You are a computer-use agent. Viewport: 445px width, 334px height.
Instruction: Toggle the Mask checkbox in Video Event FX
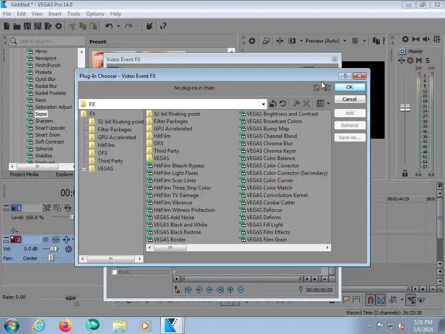(114, 272)
